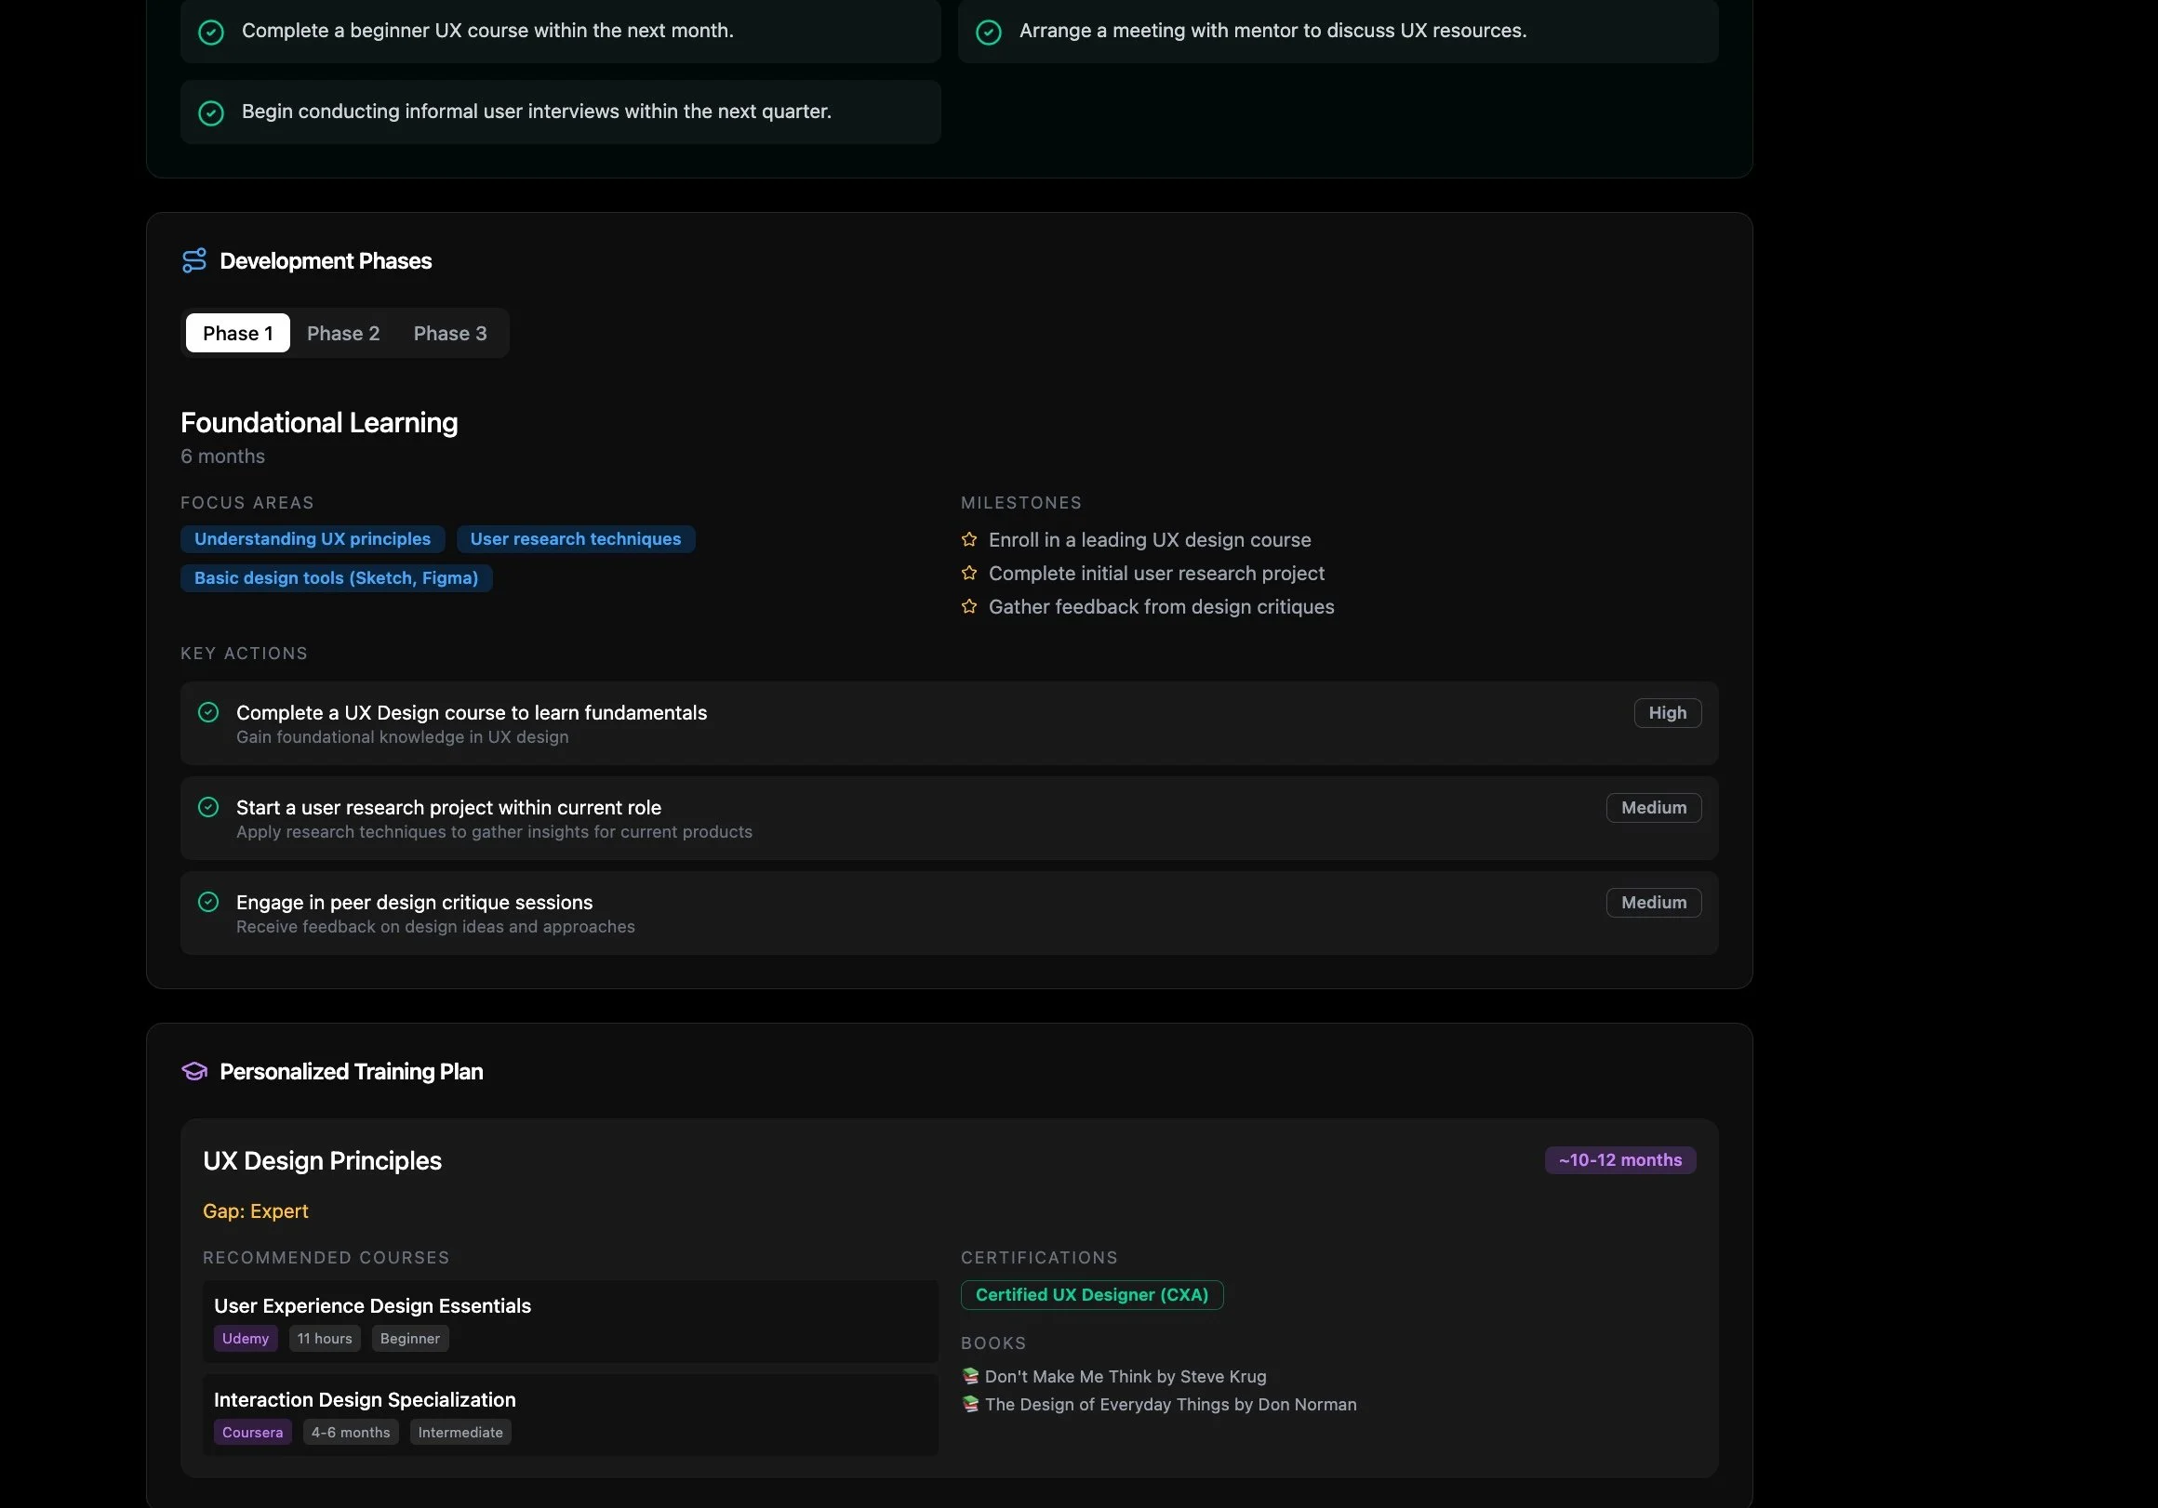The width and height of the screenshot is (2158, 1508).
Task: Click check icon for beginner UX course goal
Action: [211, 32]
